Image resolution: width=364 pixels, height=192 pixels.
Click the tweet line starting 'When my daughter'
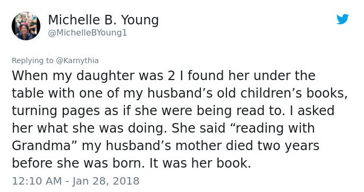coord(164,75)
